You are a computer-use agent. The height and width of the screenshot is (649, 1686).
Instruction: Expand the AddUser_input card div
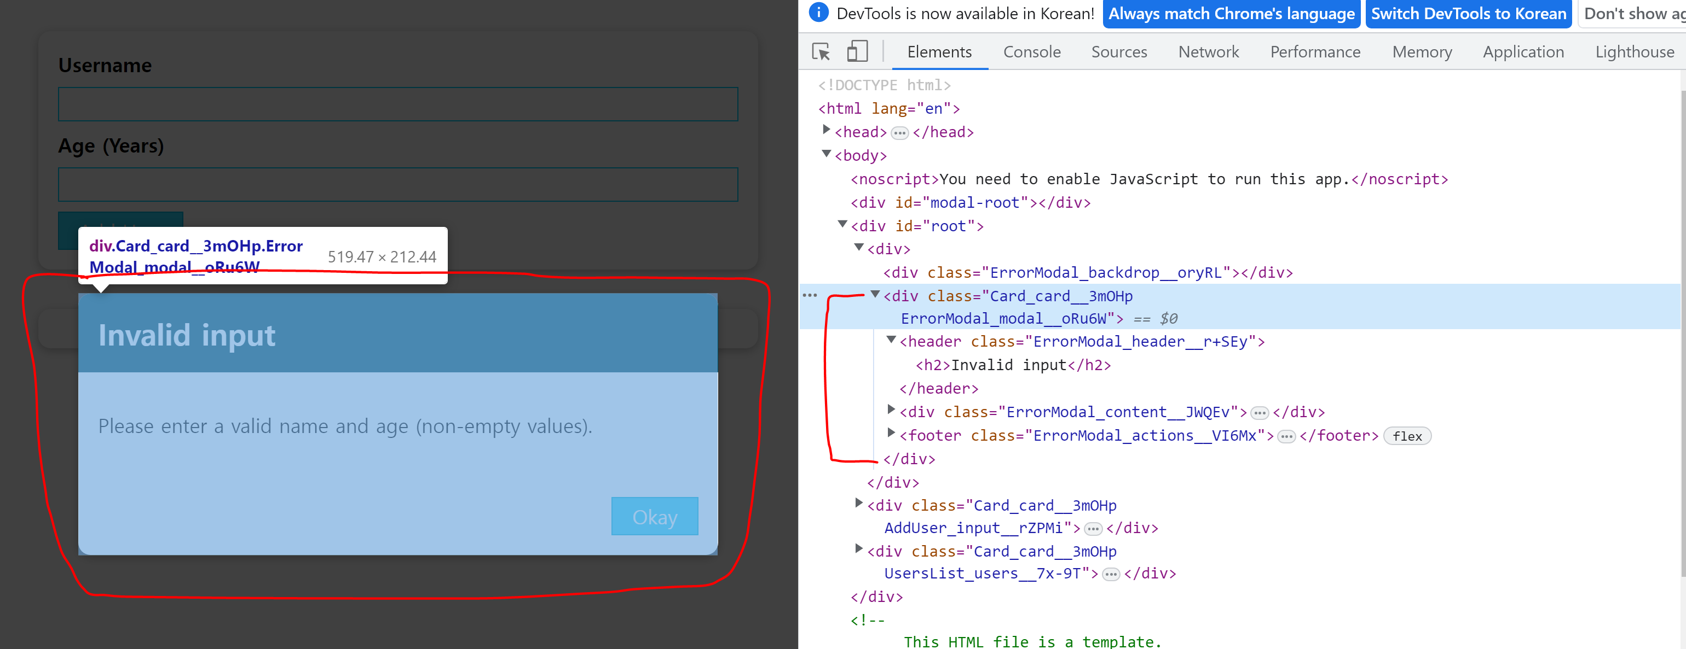(x=858, y=503)
